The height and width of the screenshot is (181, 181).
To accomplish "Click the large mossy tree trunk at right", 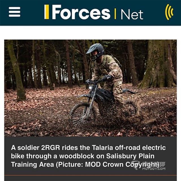I will pyautogui.click(x=159, y=64).
